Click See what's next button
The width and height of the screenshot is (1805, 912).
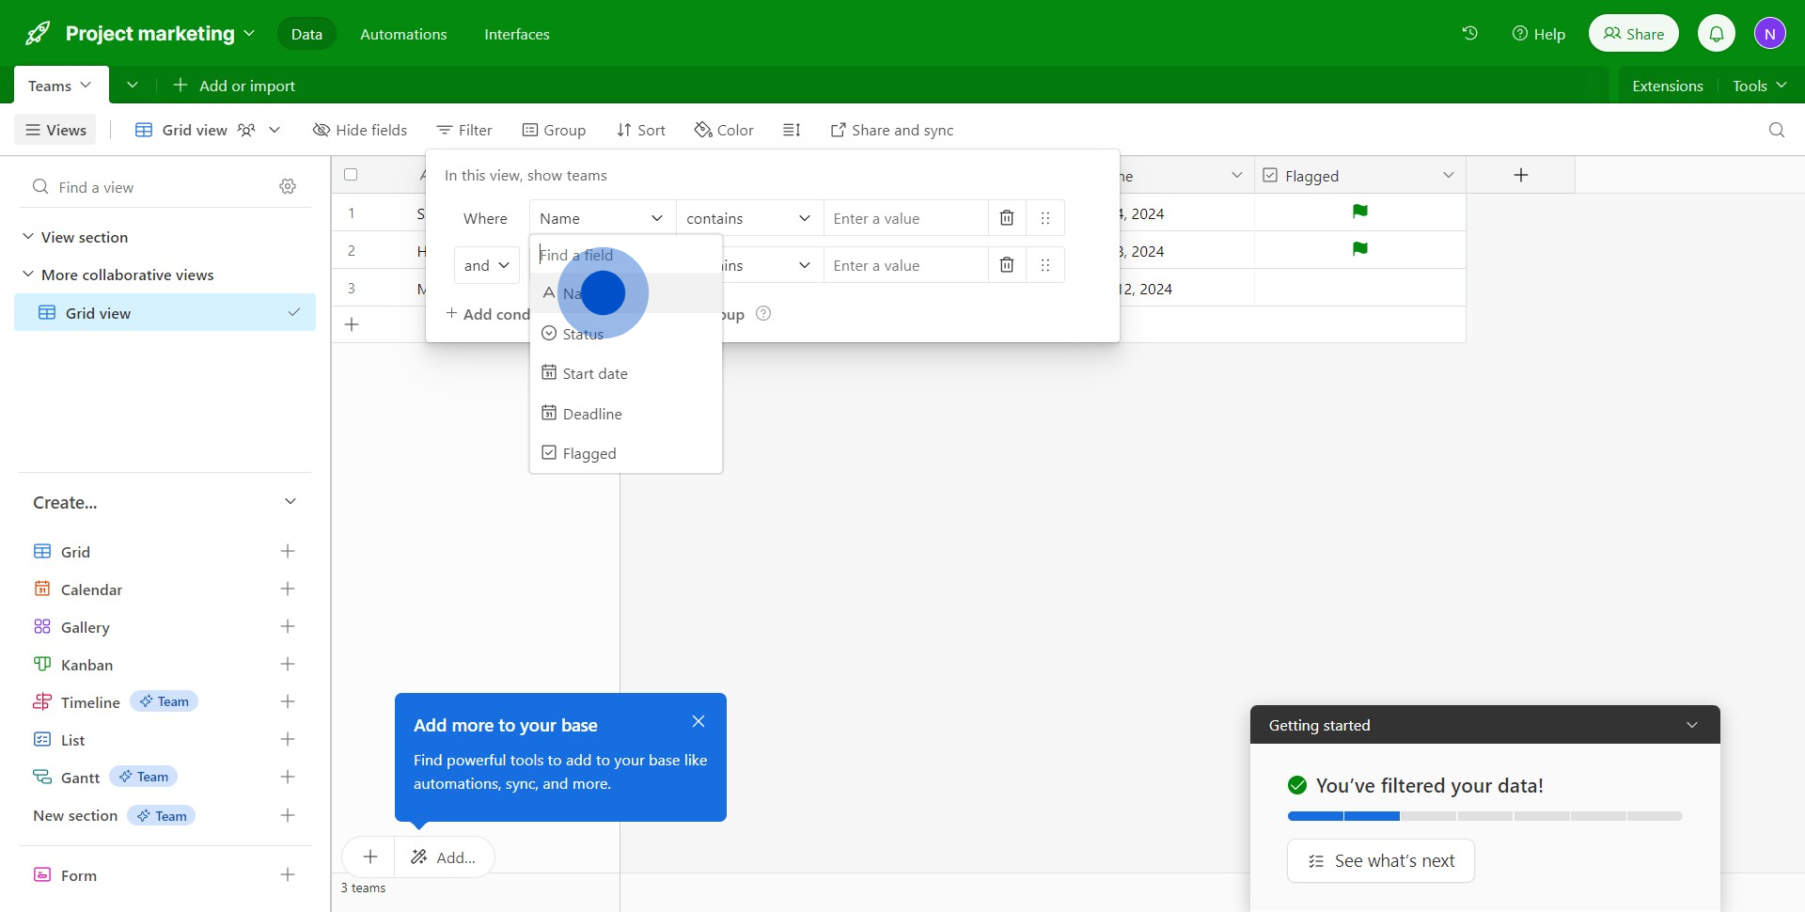[x=1380, y=860]
